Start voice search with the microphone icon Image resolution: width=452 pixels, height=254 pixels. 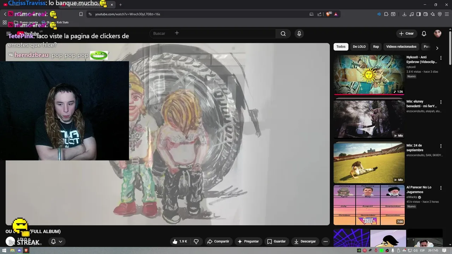click(299, 34)
